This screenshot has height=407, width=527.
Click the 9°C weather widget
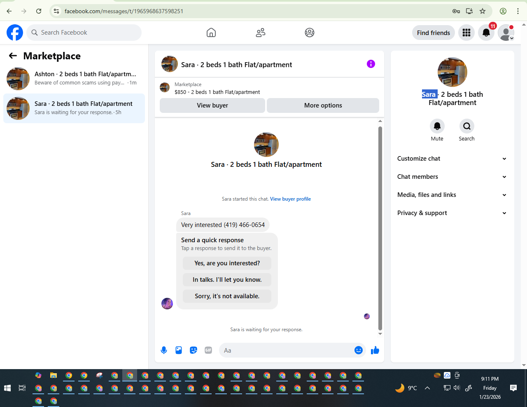click(x=406, y=388)
